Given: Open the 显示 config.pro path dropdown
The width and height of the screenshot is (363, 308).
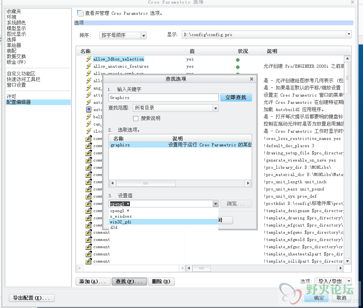Looking at the screenshot, I should [349, 34].
